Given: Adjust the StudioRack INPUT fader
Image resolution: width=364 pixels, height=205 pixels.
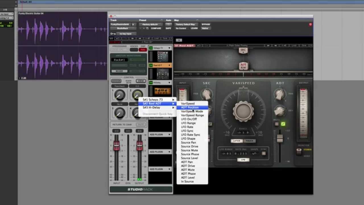Looking at the screenshot, I should click(116, 145).
